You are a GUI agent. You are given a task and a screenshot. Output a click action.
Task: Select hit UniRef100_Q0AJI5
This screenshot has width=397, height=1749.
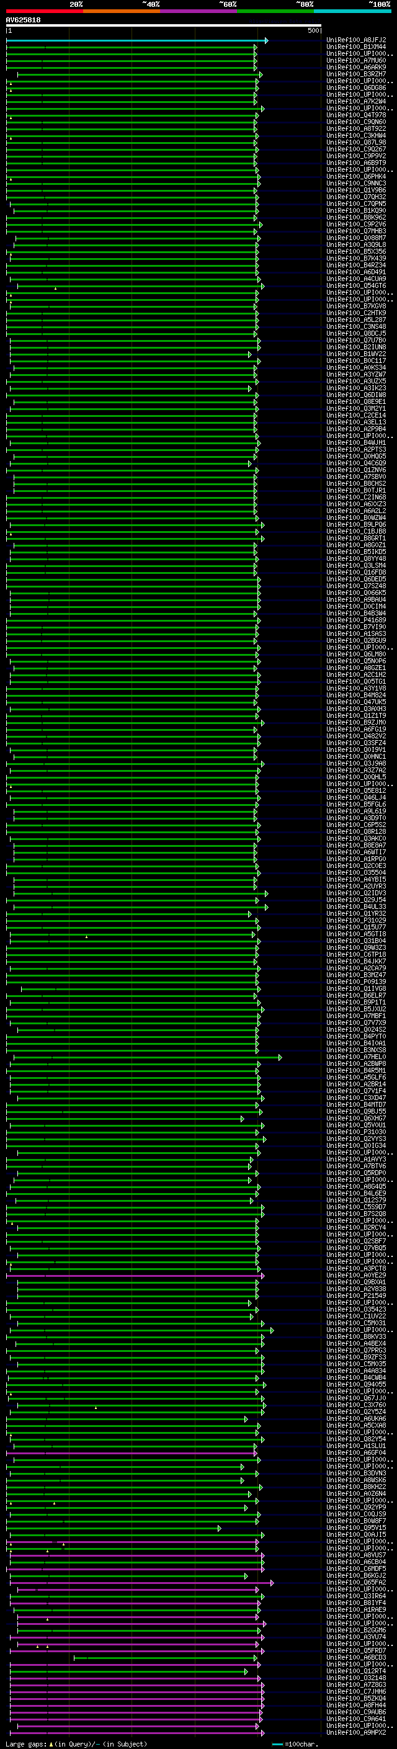[x=356, y=1534]
